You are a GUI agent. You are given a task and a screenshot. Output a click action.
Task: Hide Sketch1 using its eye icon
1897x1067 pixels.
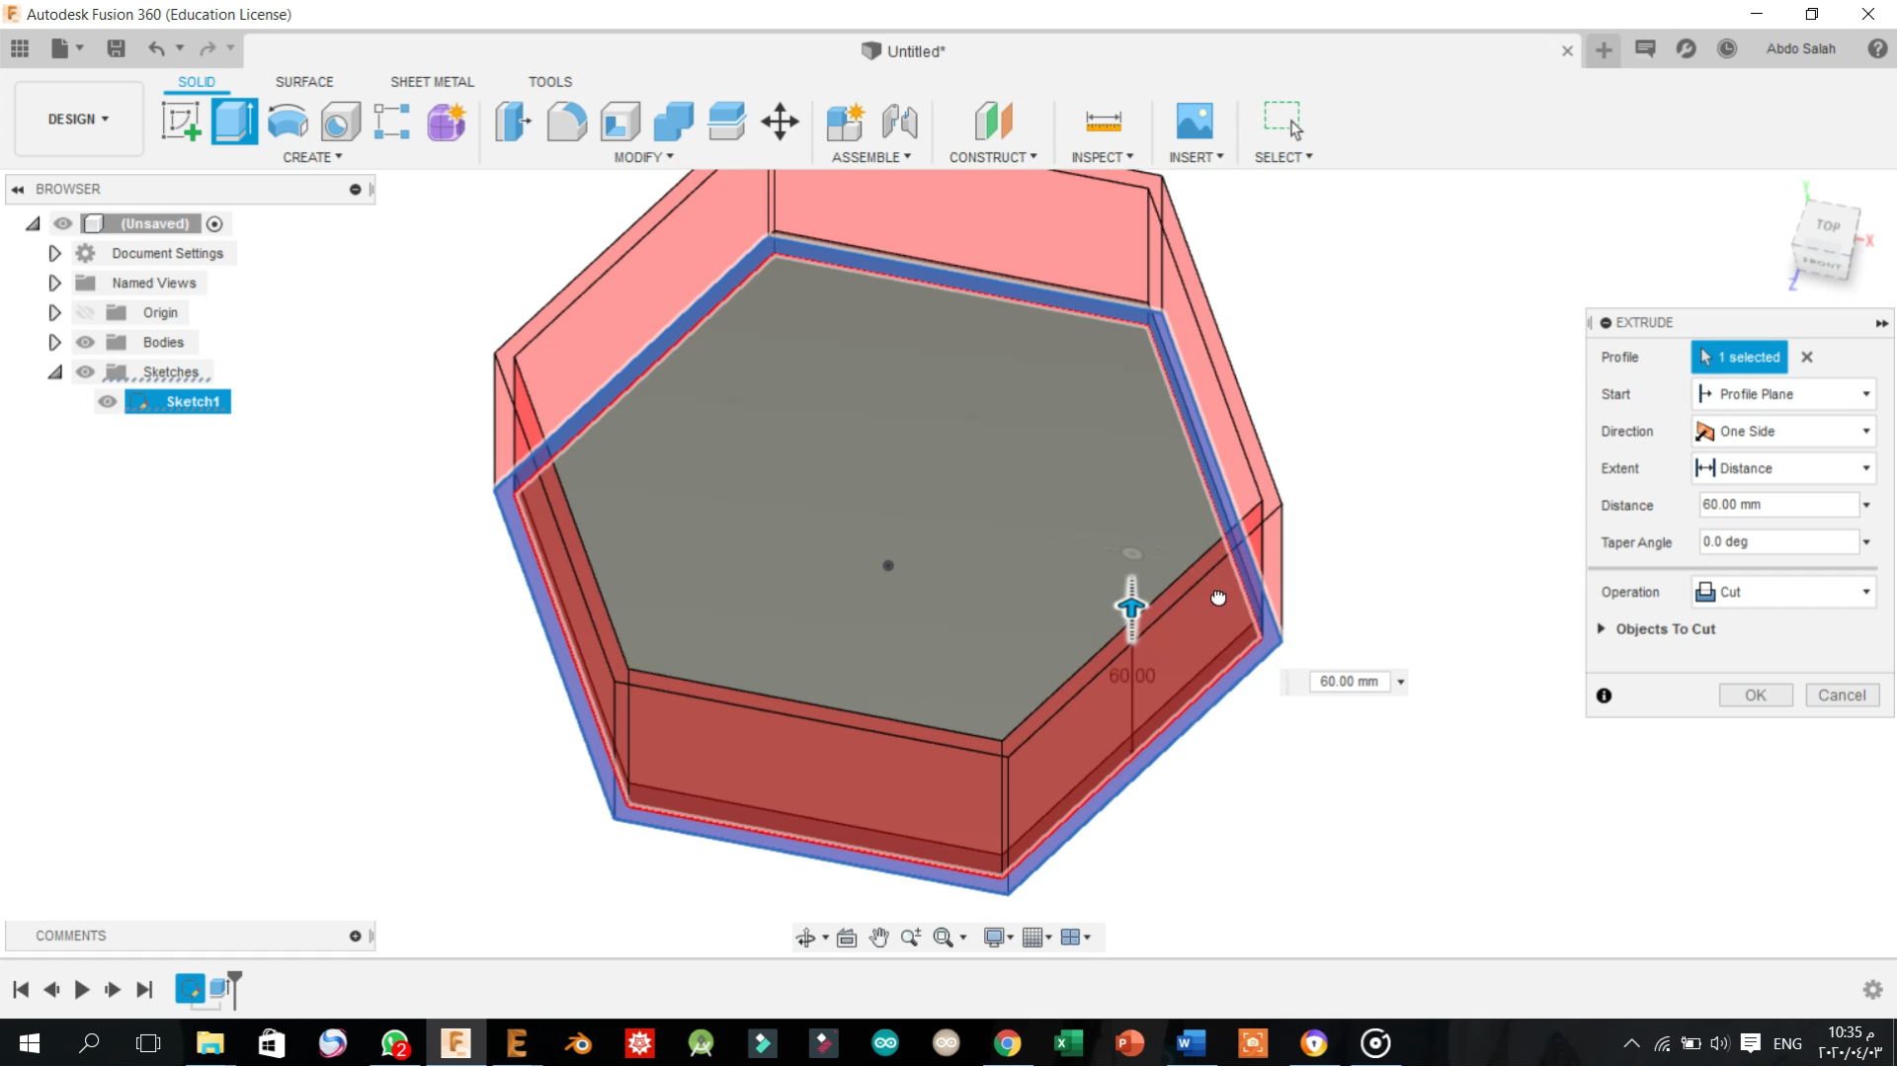[108, 401]
